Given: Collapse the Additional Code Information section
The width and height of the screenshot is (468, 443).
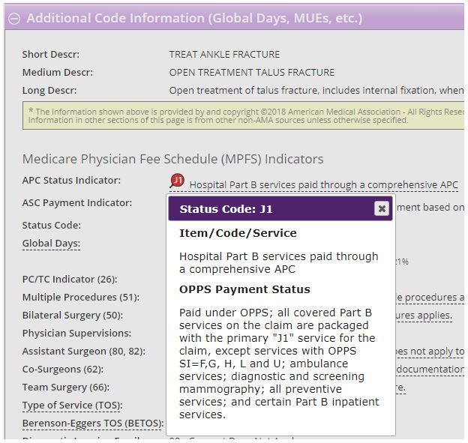Looking at the screenshot, I should (14, 19).
